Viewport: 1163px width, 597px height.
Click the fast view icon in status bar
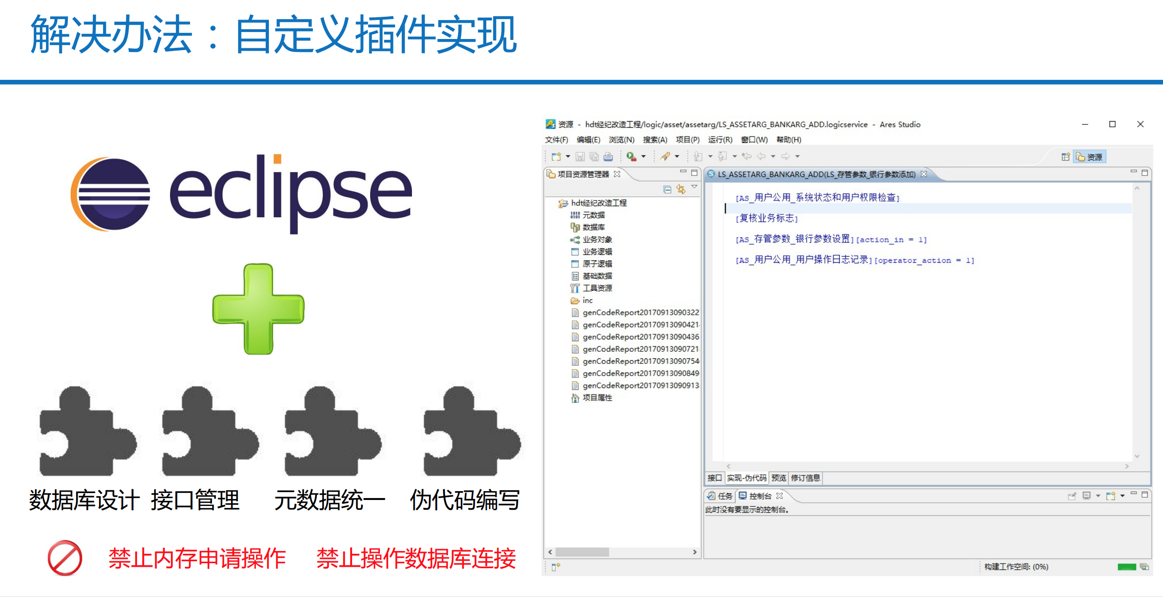click(x=555, y=566)
